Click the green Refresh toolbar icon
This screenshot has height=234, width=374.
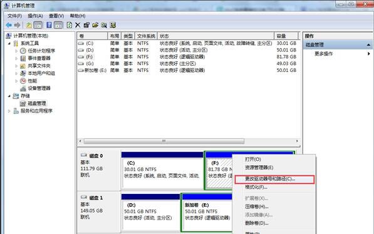pyautogui.click(x=69, y=25)
